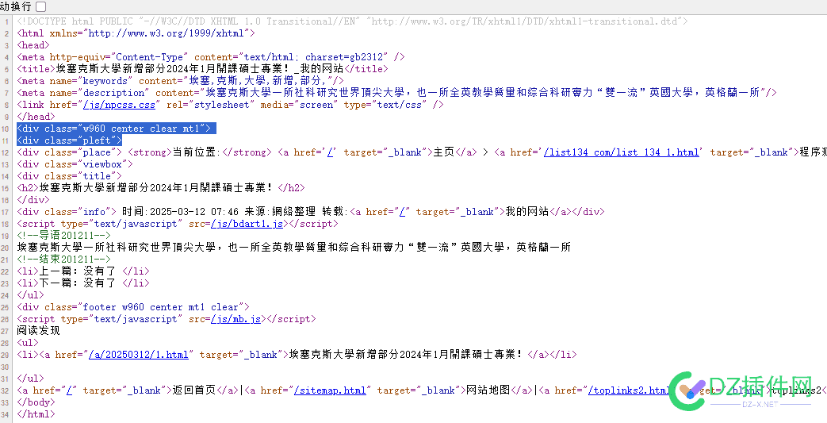Click the 上一篇 list item line
827x423 pixels.
[x=83, y=271]
